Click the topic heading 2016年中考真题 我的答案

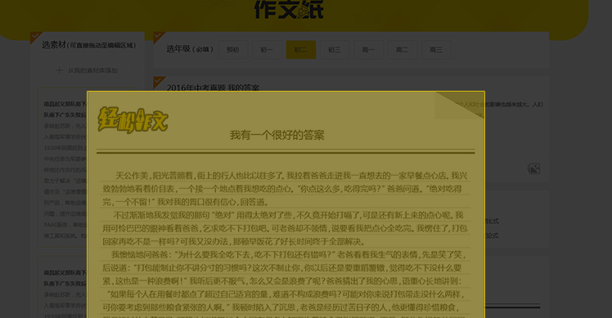tap(213, 87)
